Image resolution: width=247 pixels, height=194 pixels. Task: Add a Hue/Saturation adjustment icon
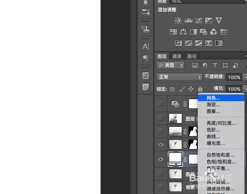173,31
